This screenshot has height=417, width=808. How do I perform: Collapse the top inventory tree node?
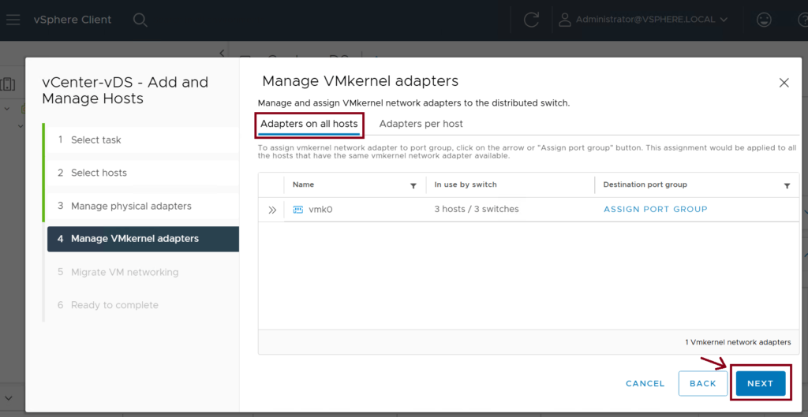click(7, 109)
